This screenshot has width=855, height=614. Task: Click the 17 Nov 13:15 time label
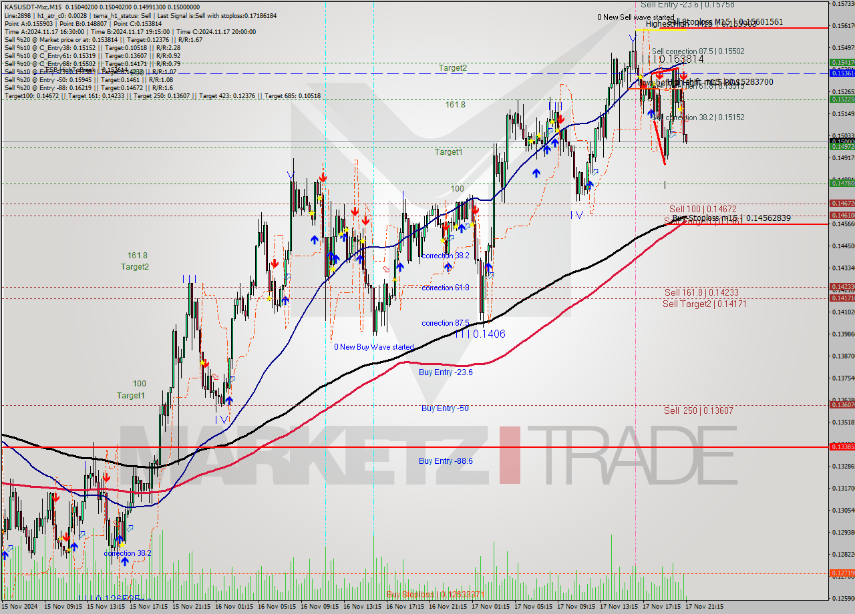[619, 607]
